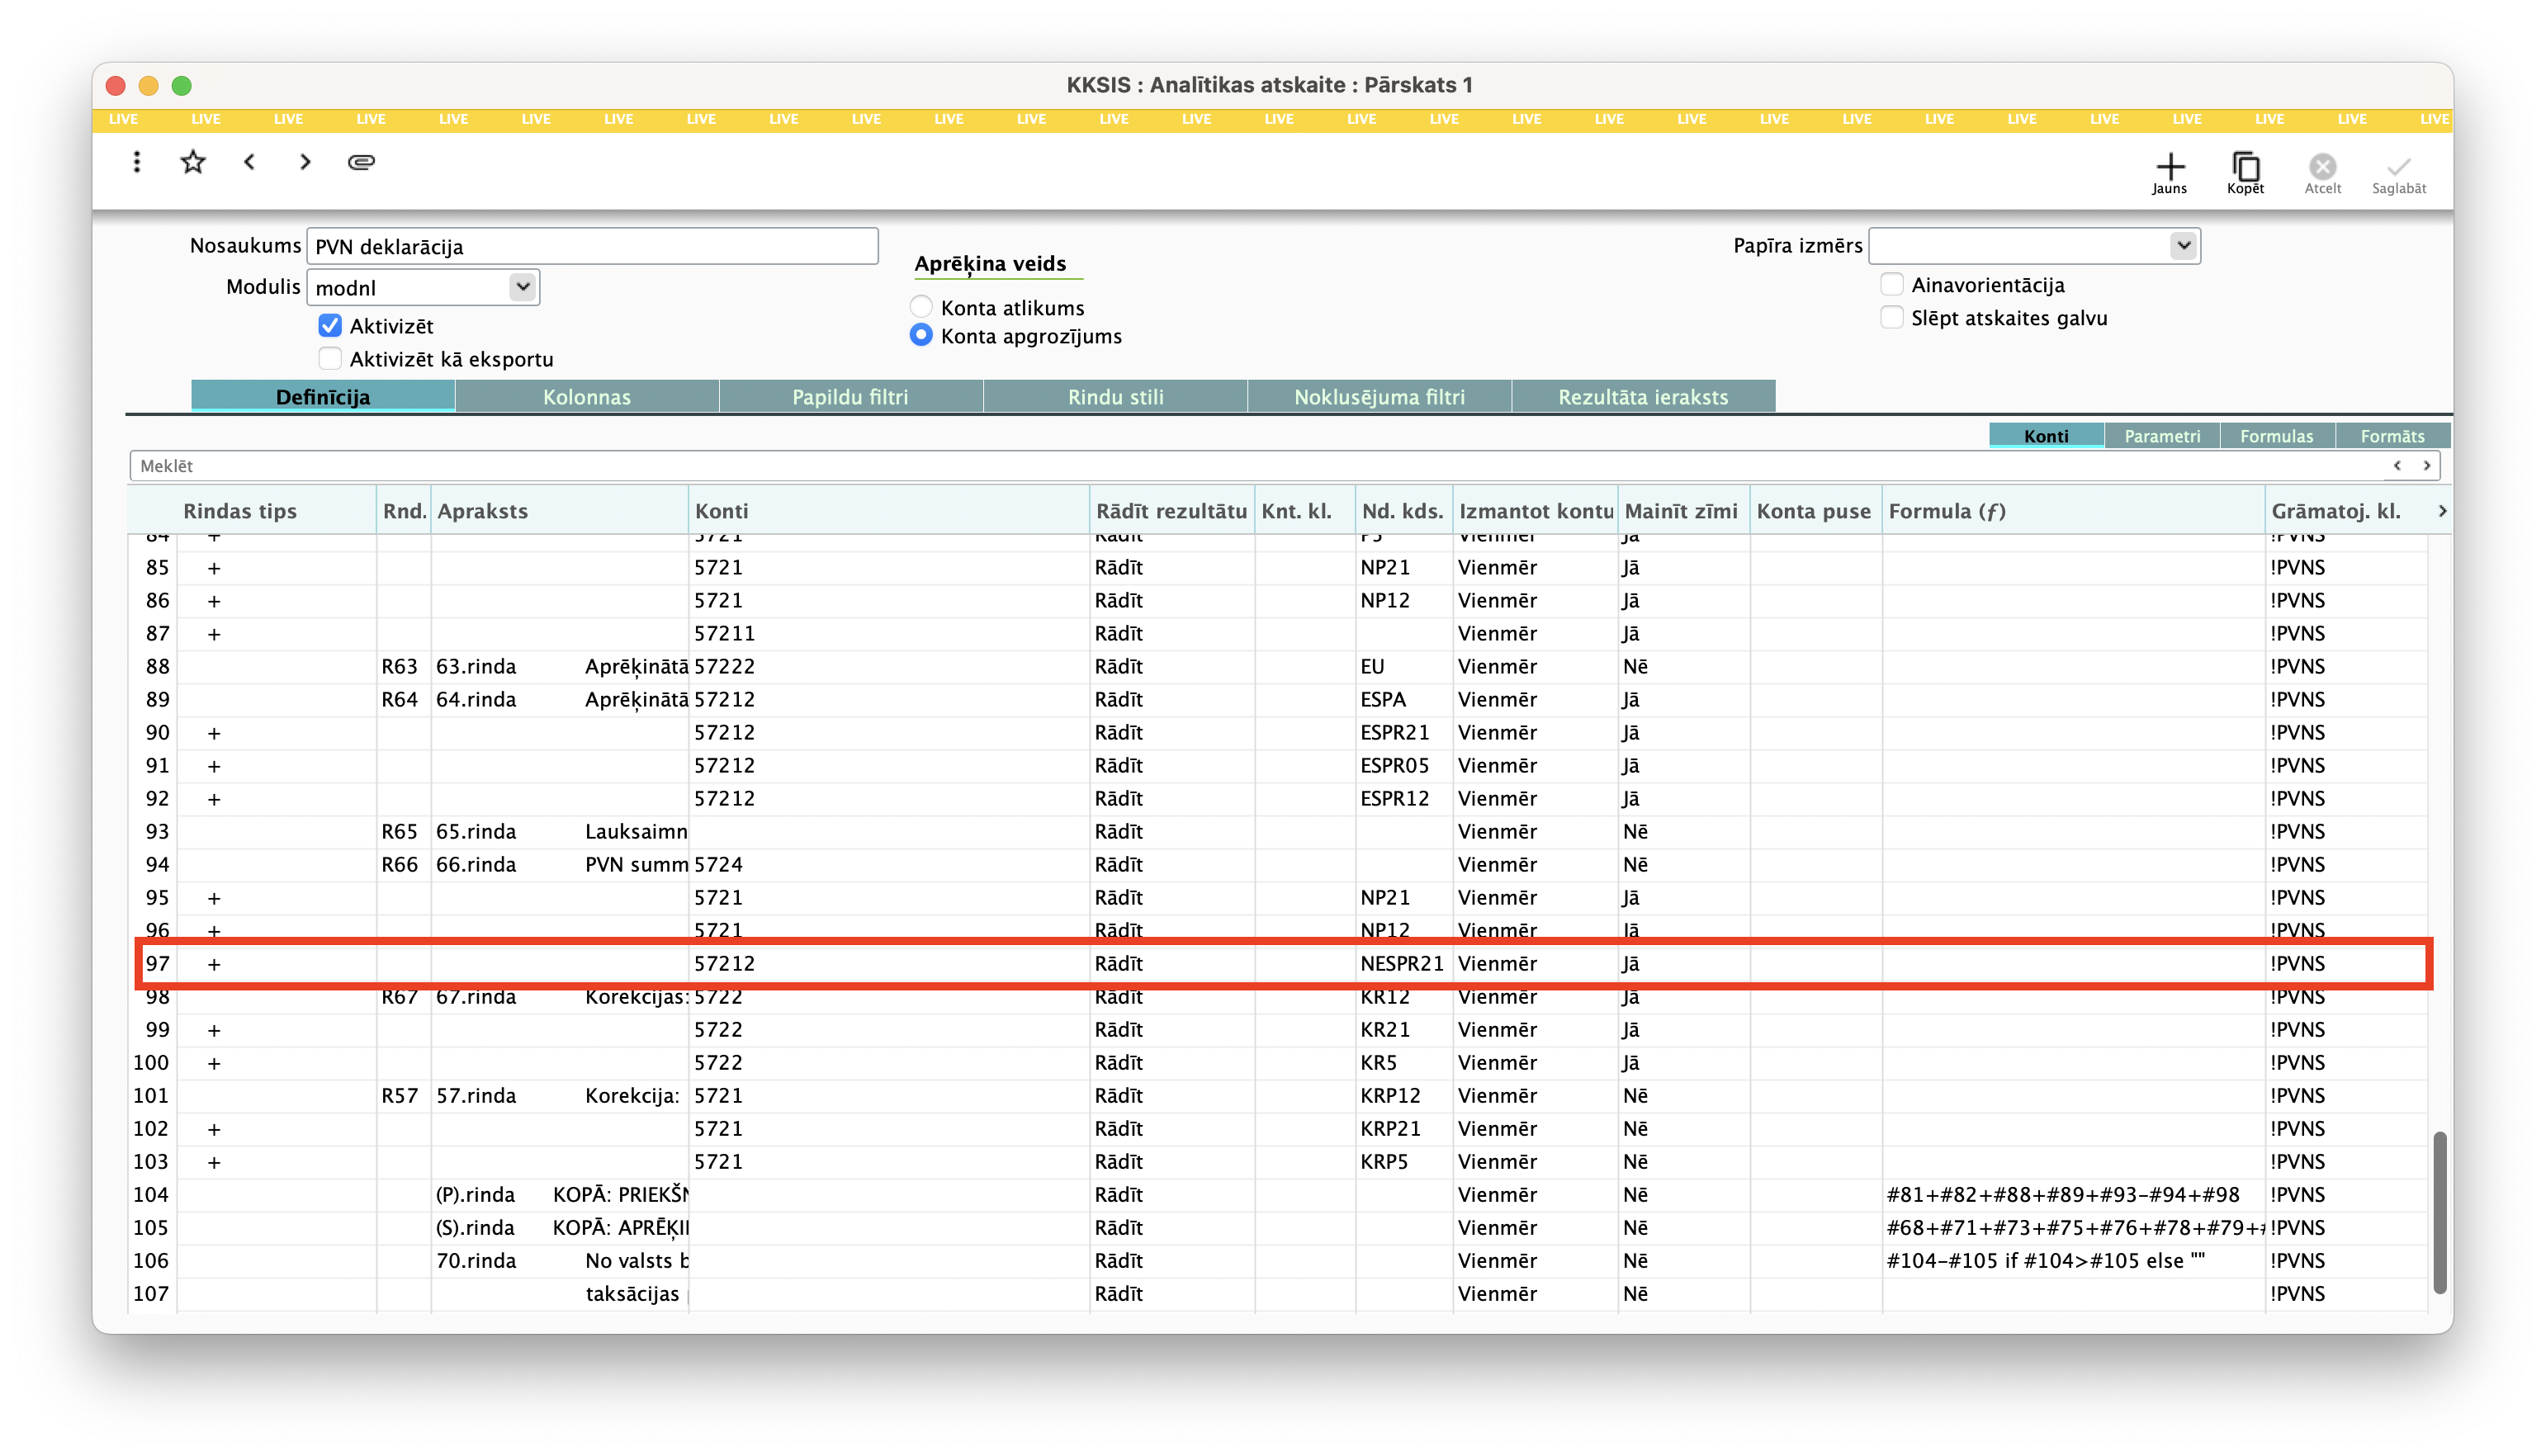
Task: Go to previous record arrow
Action: point(250,162)
